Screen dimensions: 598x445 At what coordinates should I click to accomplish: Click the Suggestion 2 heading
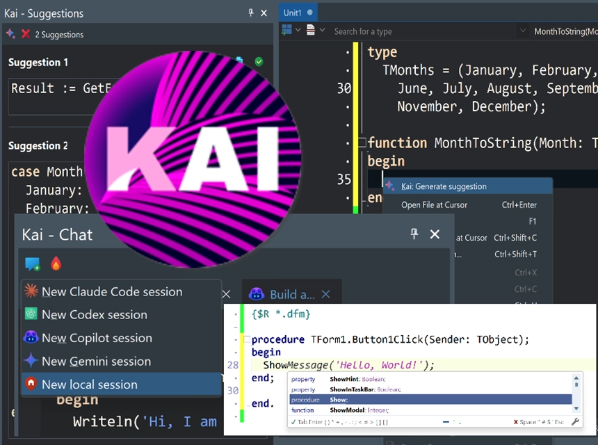[38, 145]
